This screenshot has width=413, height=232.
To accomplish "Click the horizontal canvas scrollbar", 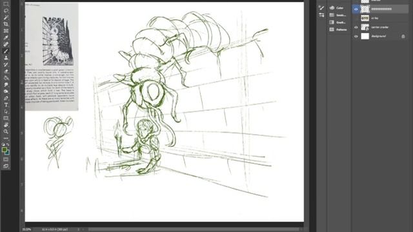I will 194,229.
